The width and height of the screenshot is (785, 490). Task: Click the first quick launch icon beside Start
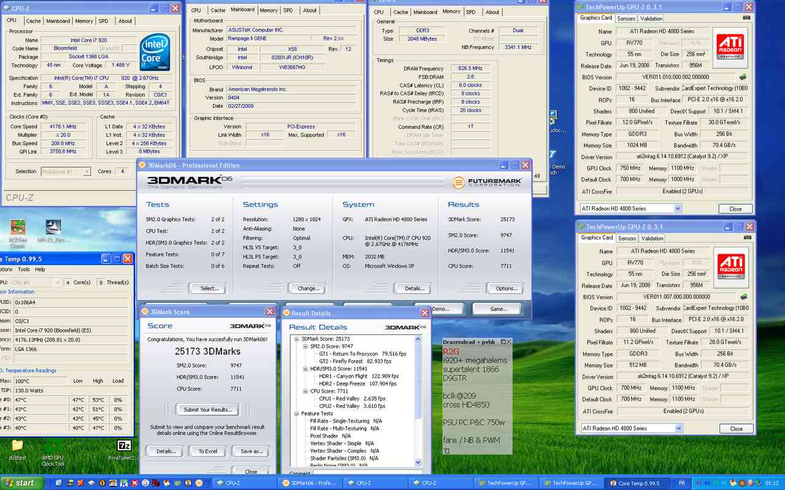(x=58, y=483)
